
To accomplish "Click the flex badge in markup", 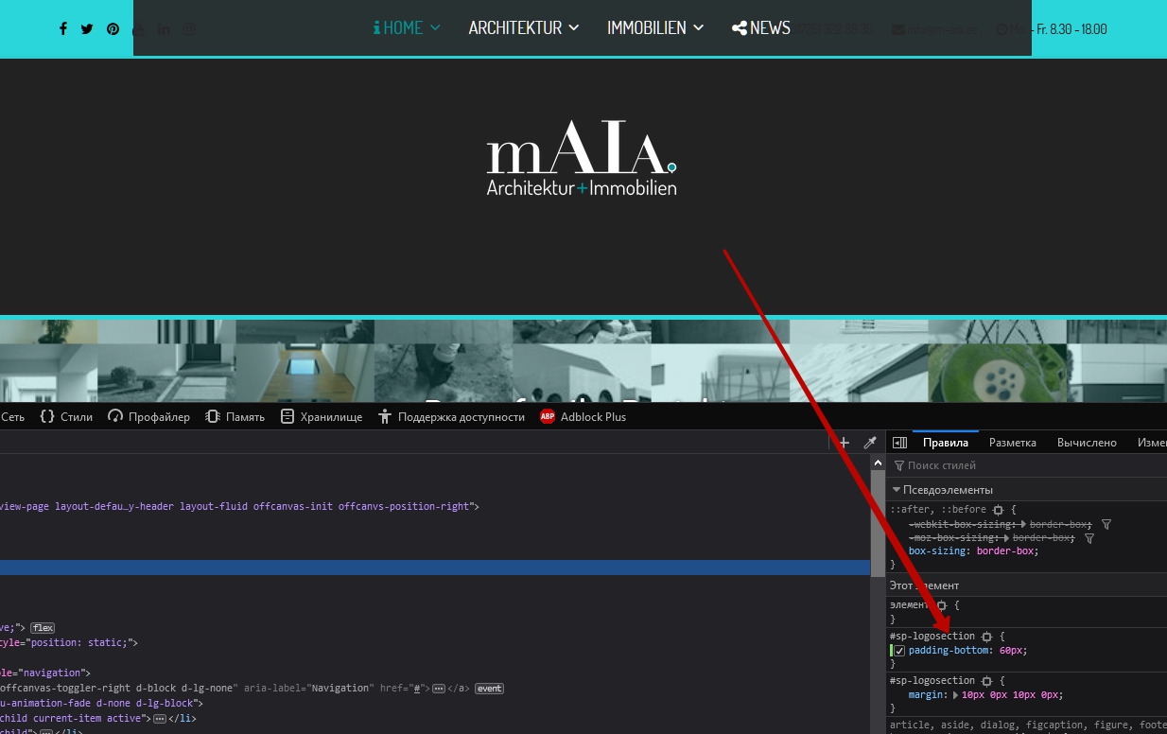I will 43,627.
